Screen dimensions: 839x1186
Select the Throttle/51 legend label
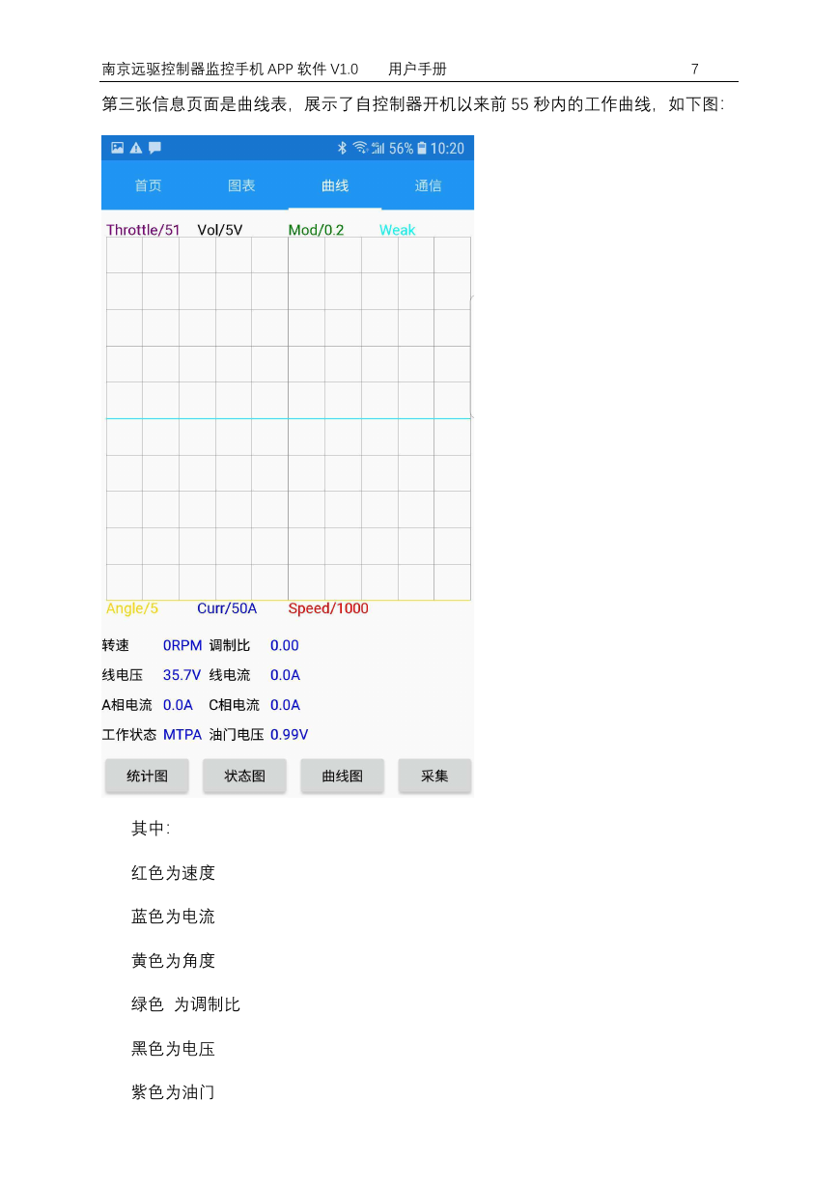143,230
